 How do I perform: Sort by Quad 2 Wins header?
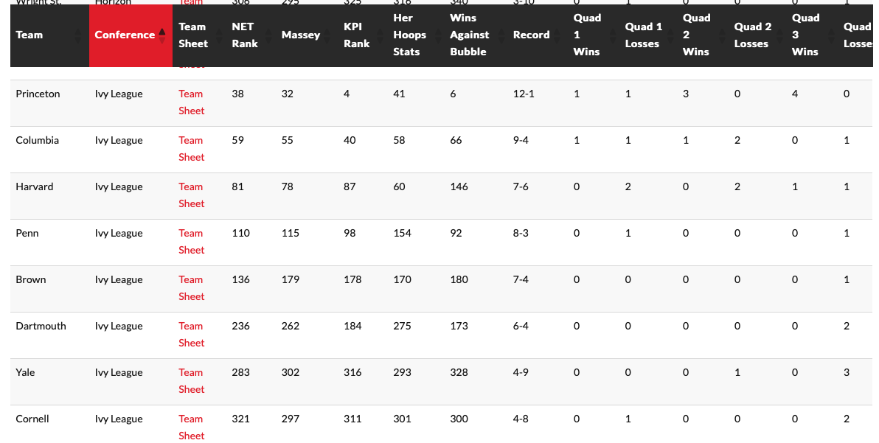(x=695, y=35)
